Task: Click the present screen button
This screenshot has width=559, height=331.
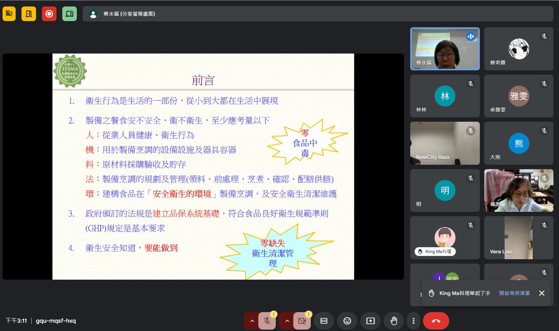Action: click(x=370, y=321)
